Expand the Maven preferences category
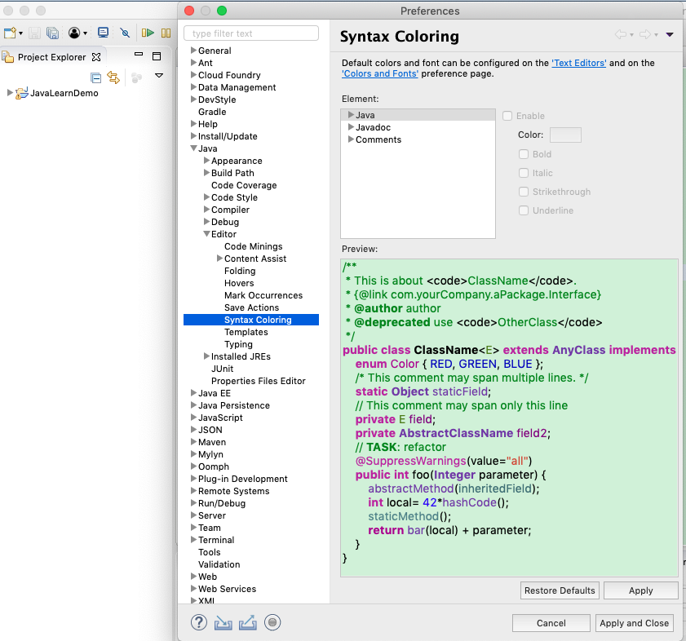 coord(193,442)
